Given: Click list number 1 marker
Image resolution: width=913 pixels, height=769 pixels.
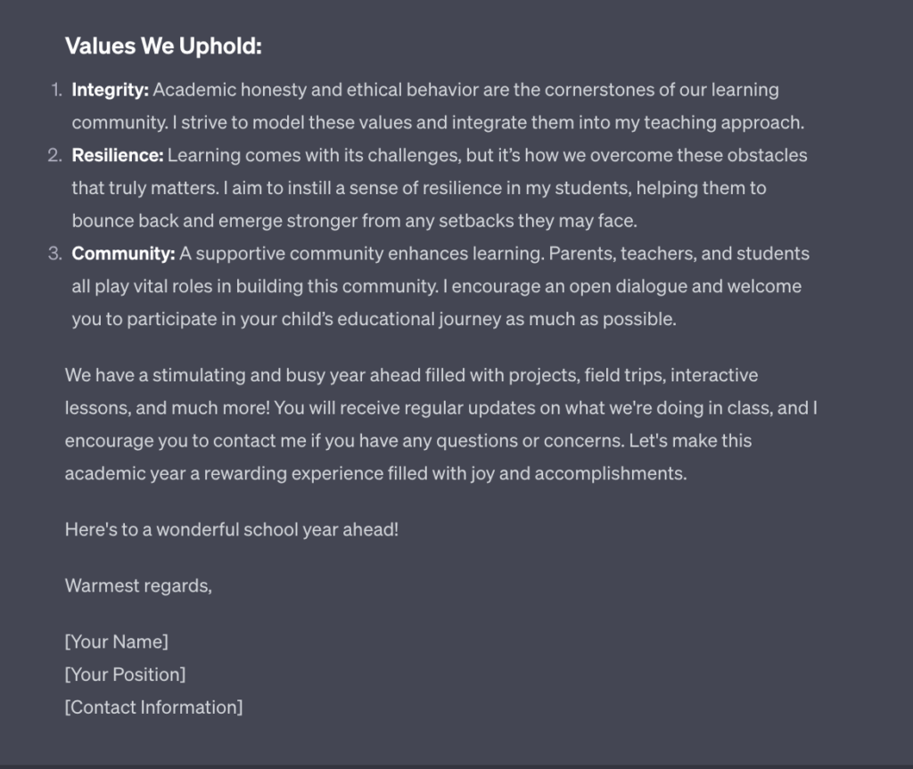Looking at the screenshot, I should pyautogui.click(x=56, y=90).
